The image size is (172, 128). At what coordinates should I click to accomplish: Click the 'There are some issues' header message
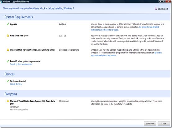(39, 8)
